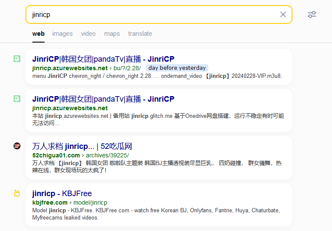Viewport: 332px width, 231px height.
Task: Click the 'day before yesterday' date badge
Action: (x=177, y=68)
